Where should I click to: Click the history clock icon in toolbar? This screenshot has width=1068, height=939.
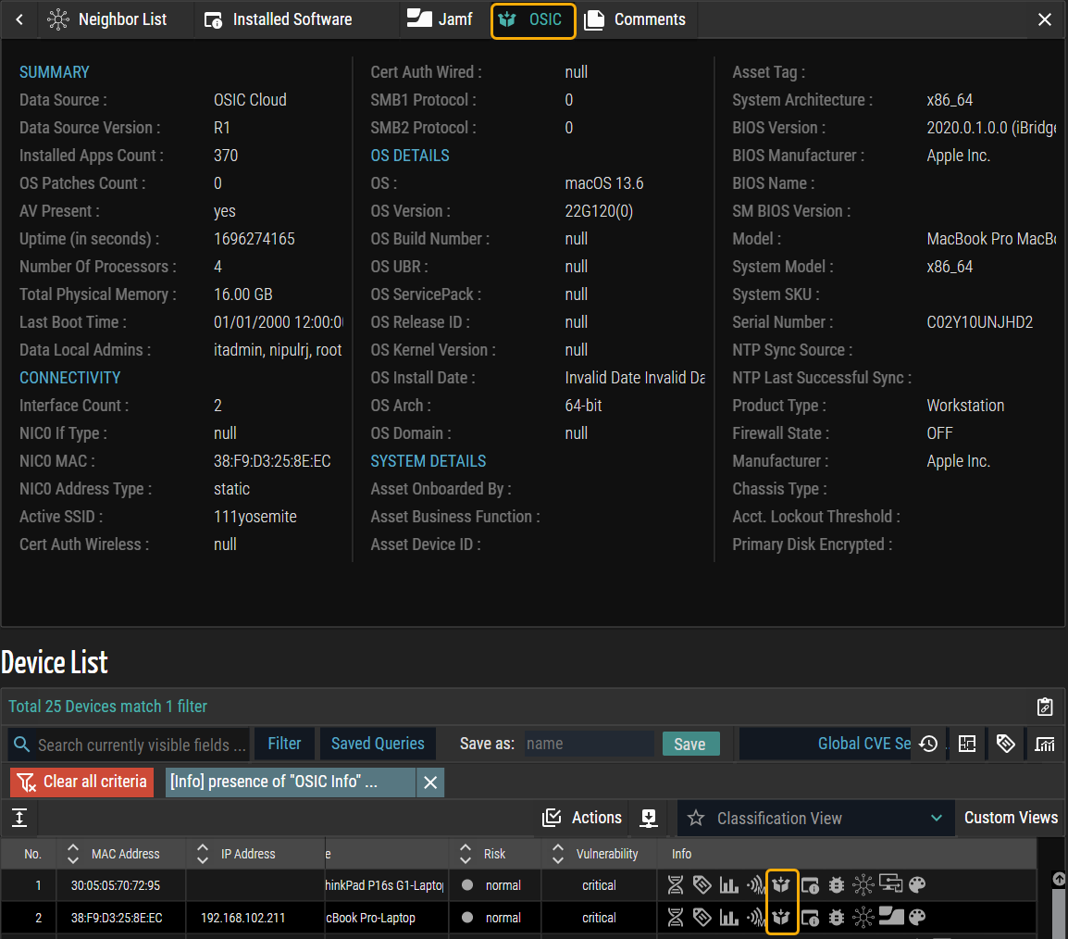pos(928,744)
